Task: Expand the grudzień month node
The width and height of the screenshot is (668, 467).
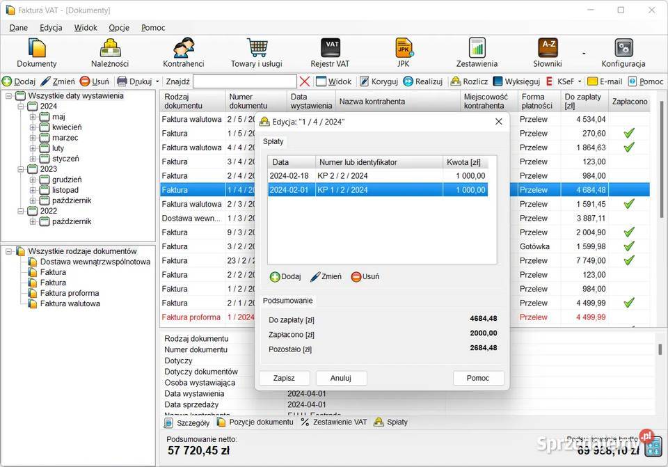Action: pos(33,180)
